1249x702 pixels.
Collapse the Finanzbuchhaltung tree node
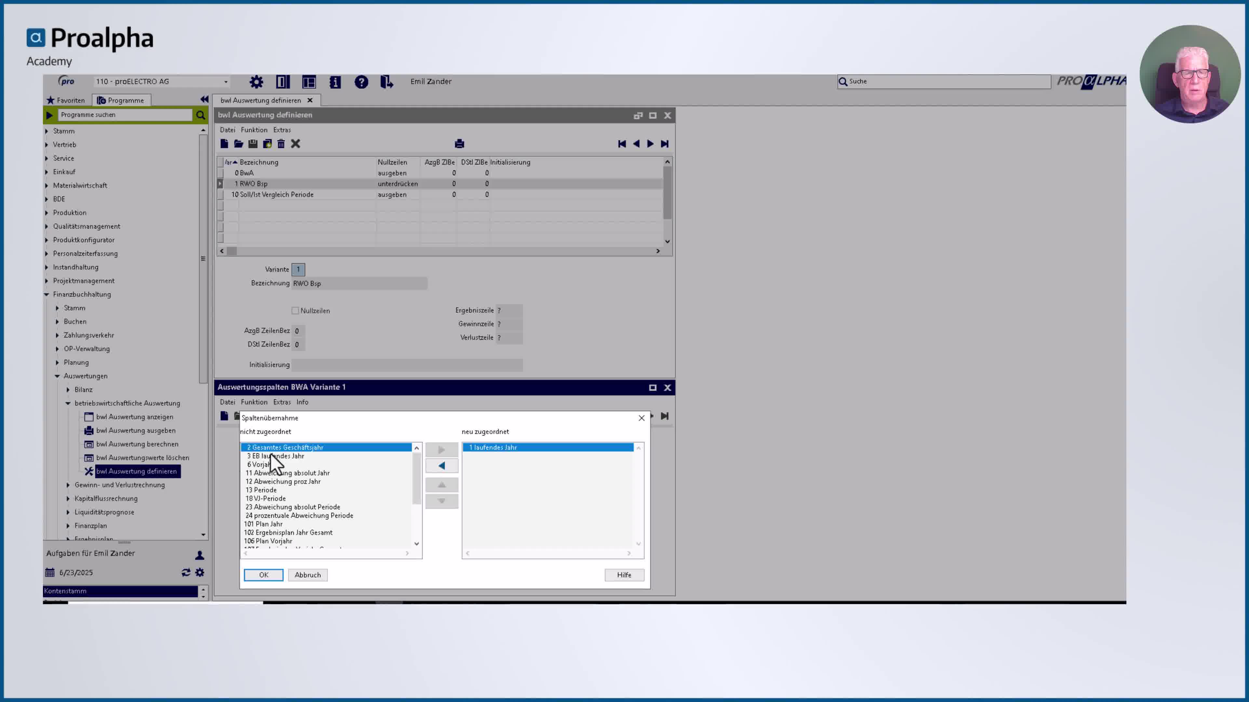click(x=47, y=294)
